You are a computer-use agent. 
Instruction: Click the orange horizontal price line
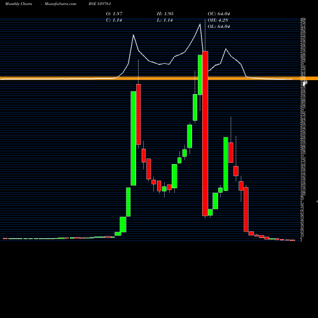pos(159,78)
